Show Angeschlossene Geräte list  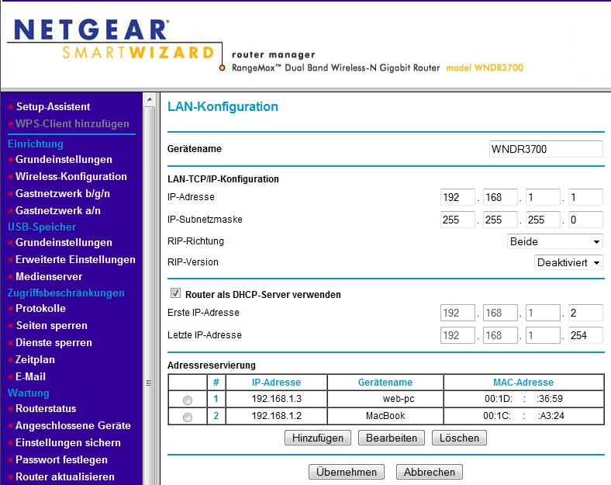pos(73,426)
